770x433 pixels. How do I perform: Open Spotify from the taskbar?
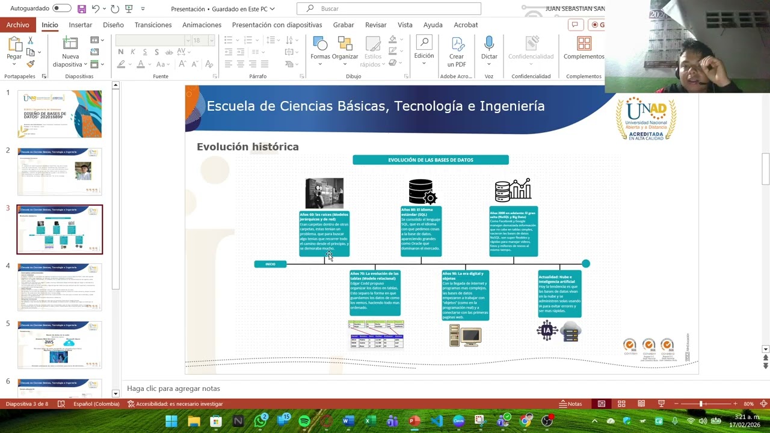304,421
